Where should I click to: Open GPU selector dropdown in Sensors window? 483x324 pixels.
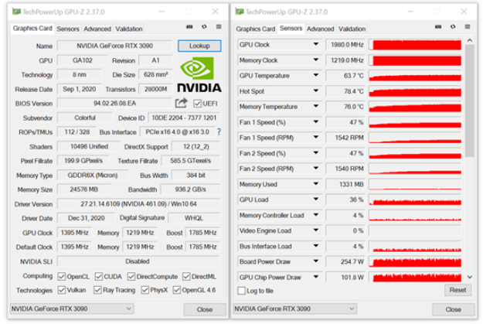coord(295,309)
